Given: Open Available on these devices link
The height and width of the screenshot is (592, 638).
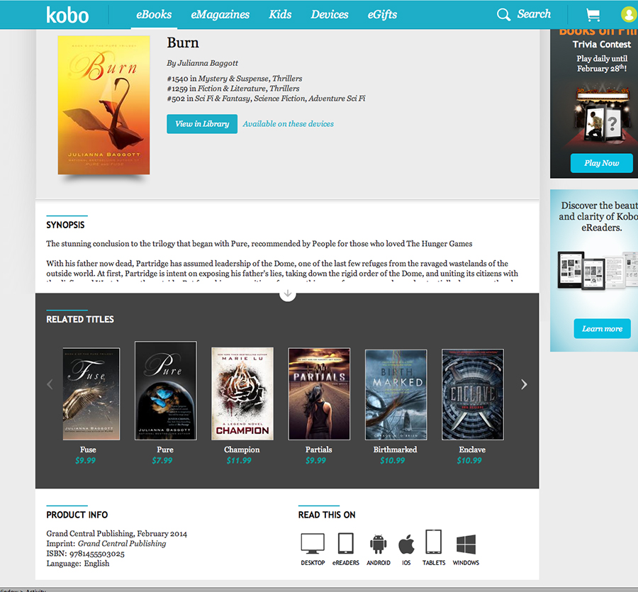Looking at the screenshot, I should (288, 124).
